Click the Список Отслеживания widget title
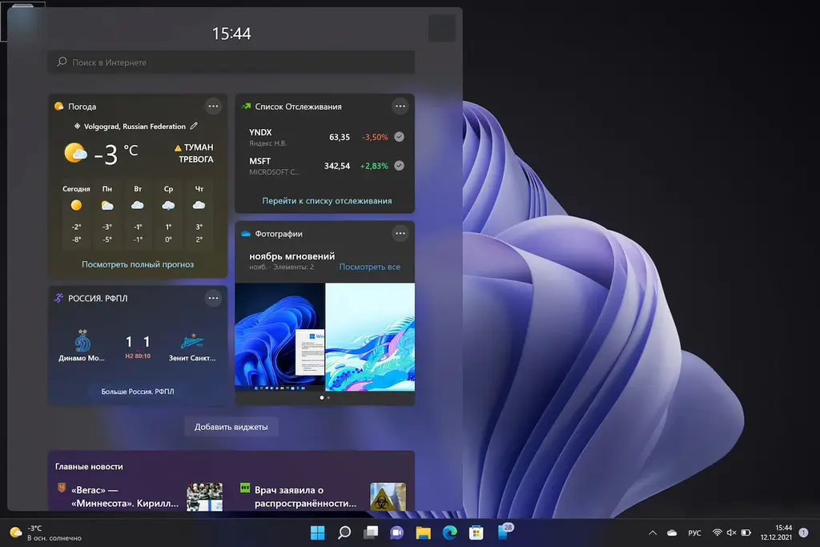This screenshot has height=547, width=820. 298,107
